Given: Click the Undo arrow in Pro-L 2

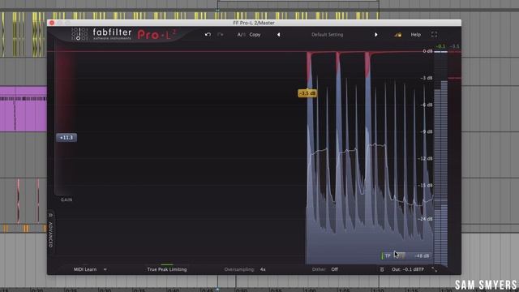Looking at the screenshot, I should 208,34.
